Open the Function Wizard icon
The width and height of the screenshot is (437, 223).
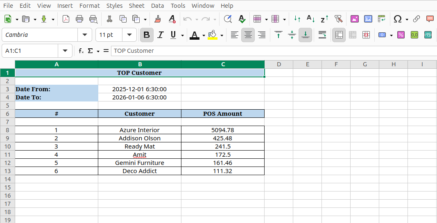coord(81,51)
